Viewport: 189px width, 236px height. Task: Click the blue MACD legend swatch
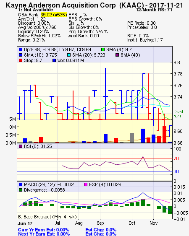click(21, 184)
